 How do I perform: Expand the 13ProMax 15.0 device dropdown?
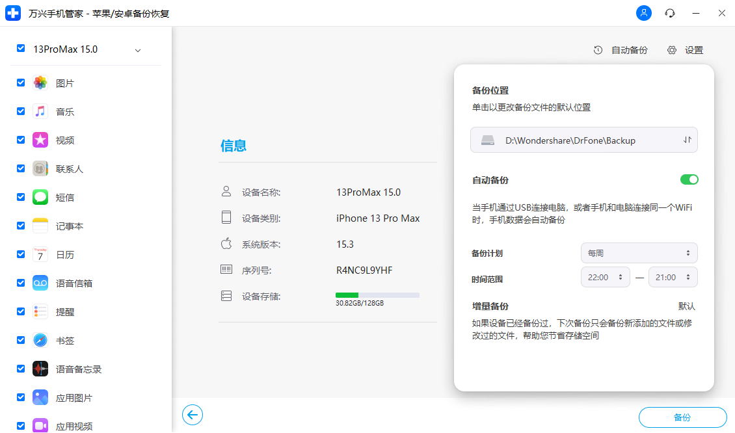tap(137, 49)
